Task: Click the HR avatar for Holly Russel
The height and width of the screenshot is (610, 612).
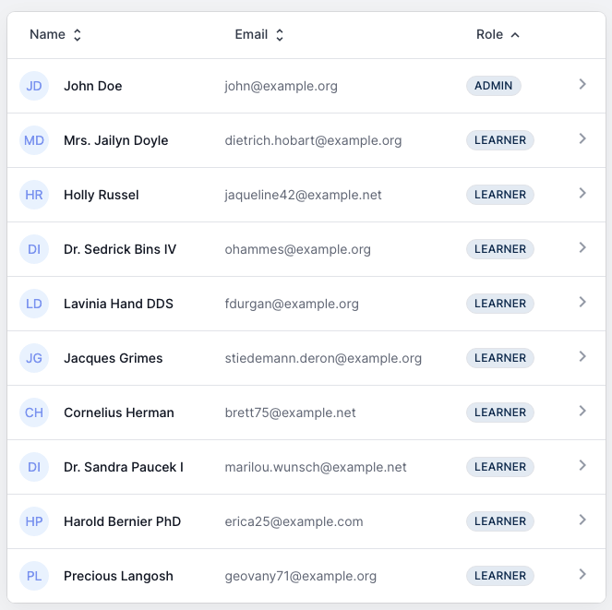Action: [x=34, y=195]
